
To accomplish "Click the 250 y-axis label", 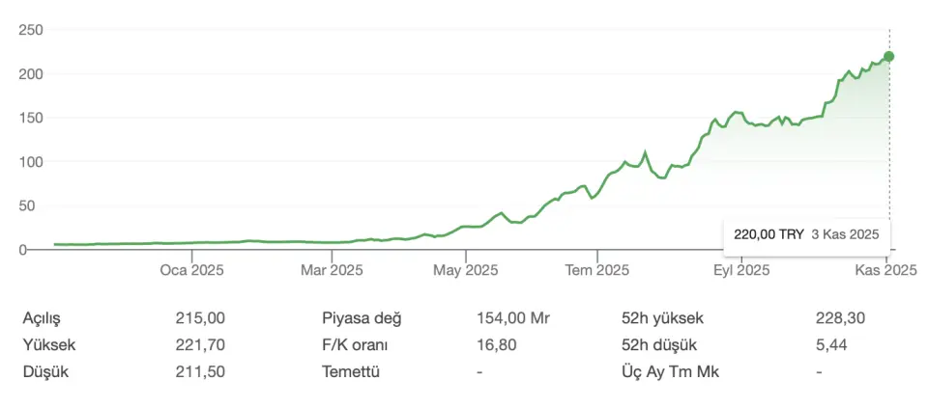I will pyautogui.click(x=31, y=30).
